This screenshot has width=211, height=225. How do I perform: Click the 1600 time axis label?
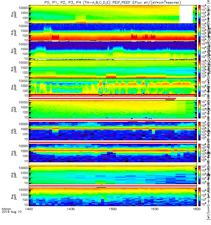tap(197, 209)
